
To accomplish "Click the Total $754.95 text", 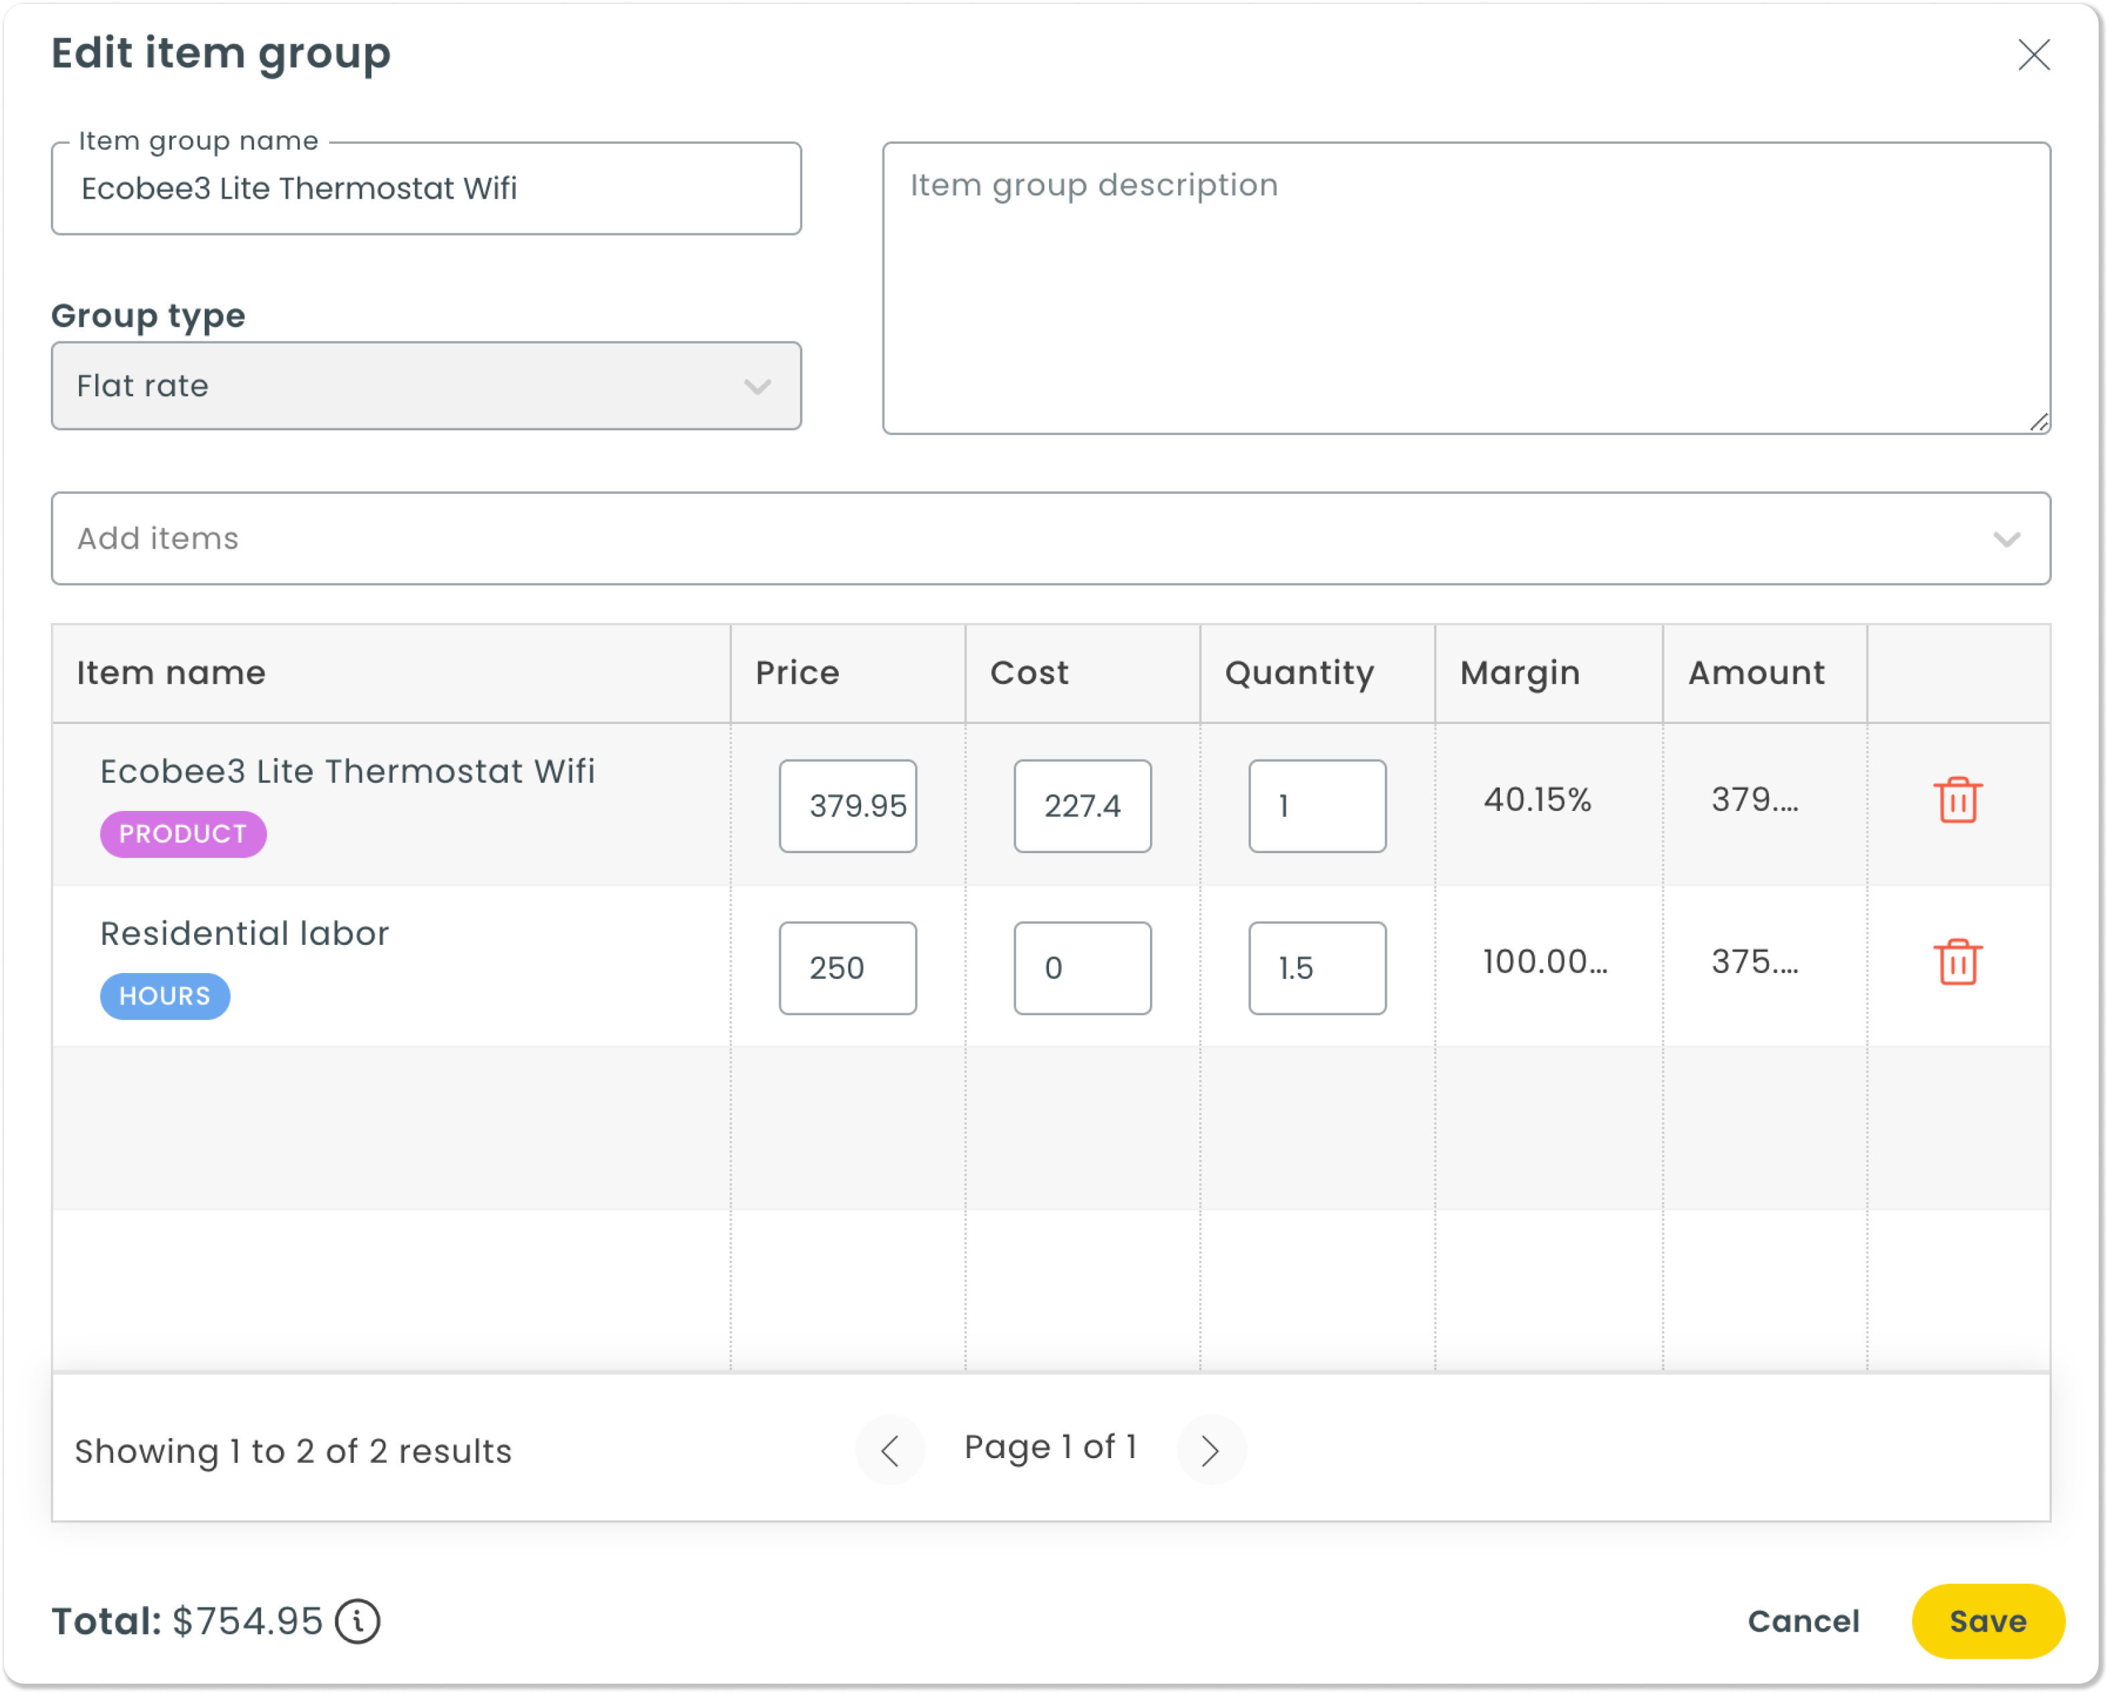I will [x=187, y=1621].
